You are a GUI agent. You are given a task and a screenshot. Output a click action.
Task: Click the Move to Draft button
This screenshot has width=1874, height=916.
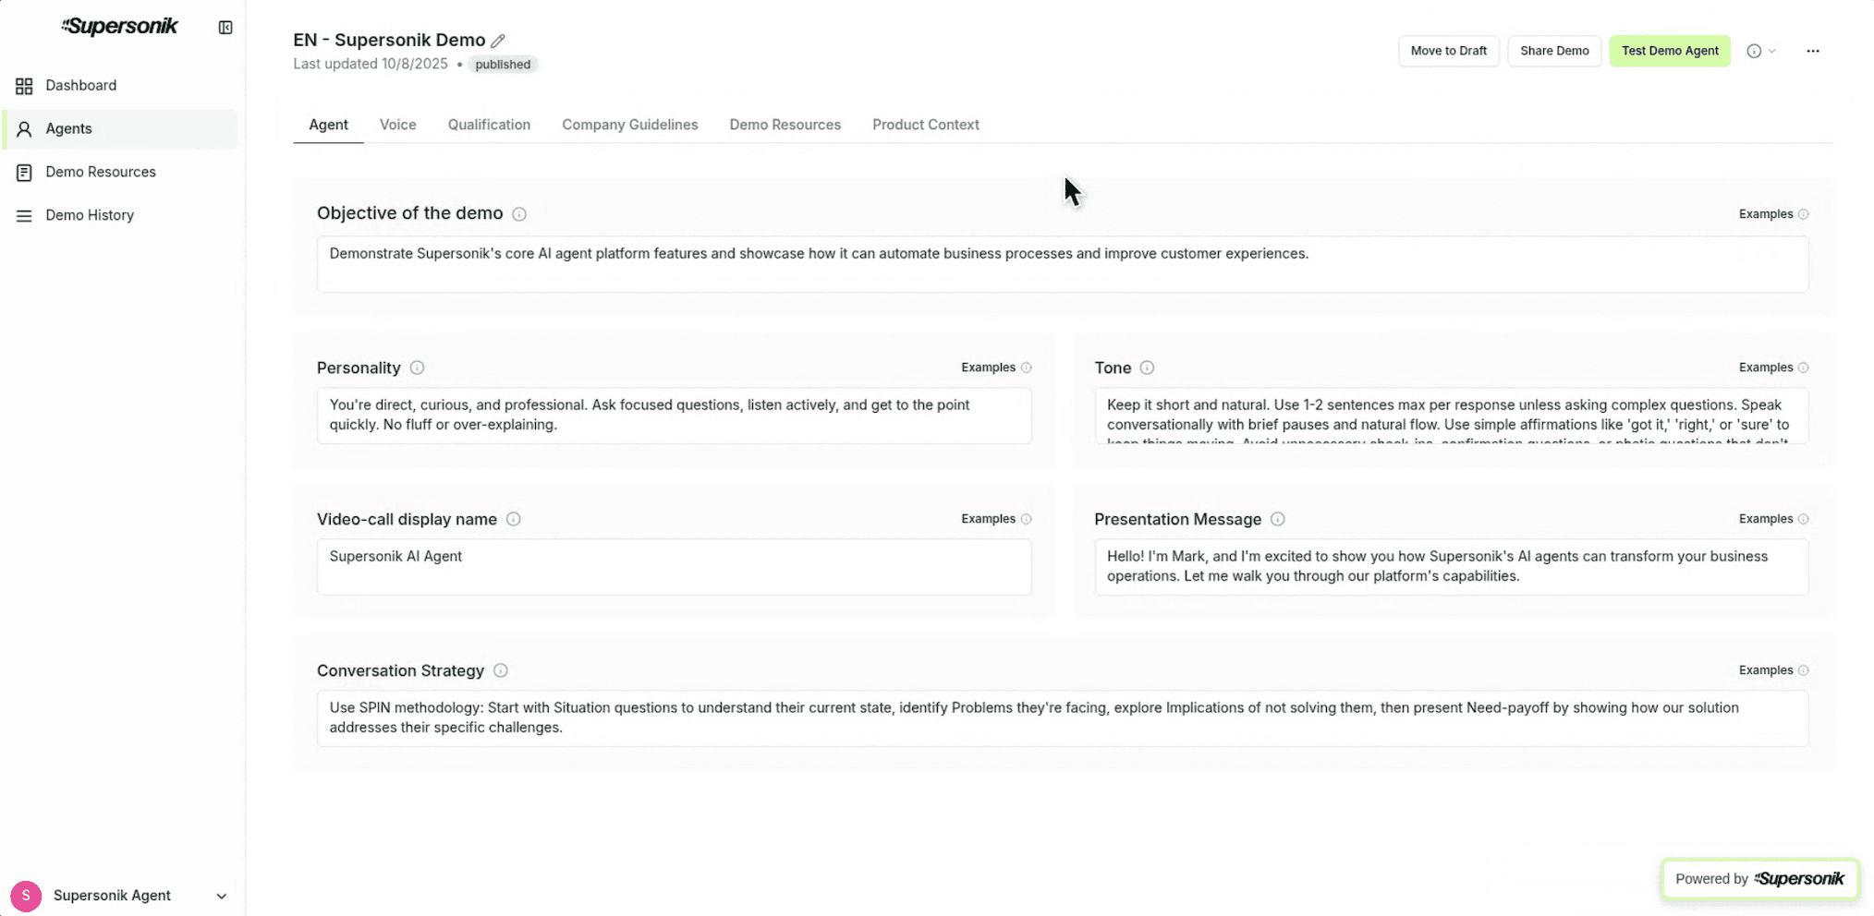(x=1449, y=52)
